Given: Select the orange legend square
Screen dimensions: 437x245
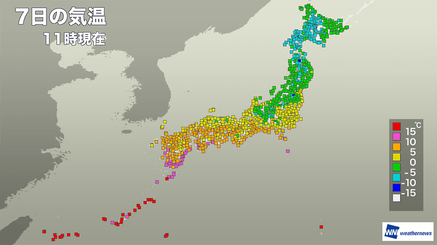Looking at the screenshot, I should [x=396, y=147].
